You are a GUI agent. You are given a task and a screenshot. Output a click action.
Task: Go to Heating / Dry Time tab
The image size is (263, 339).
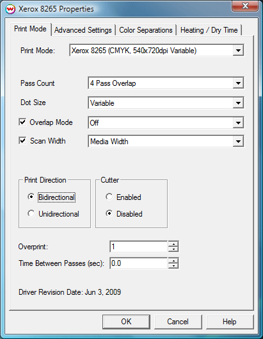[209, 30]
